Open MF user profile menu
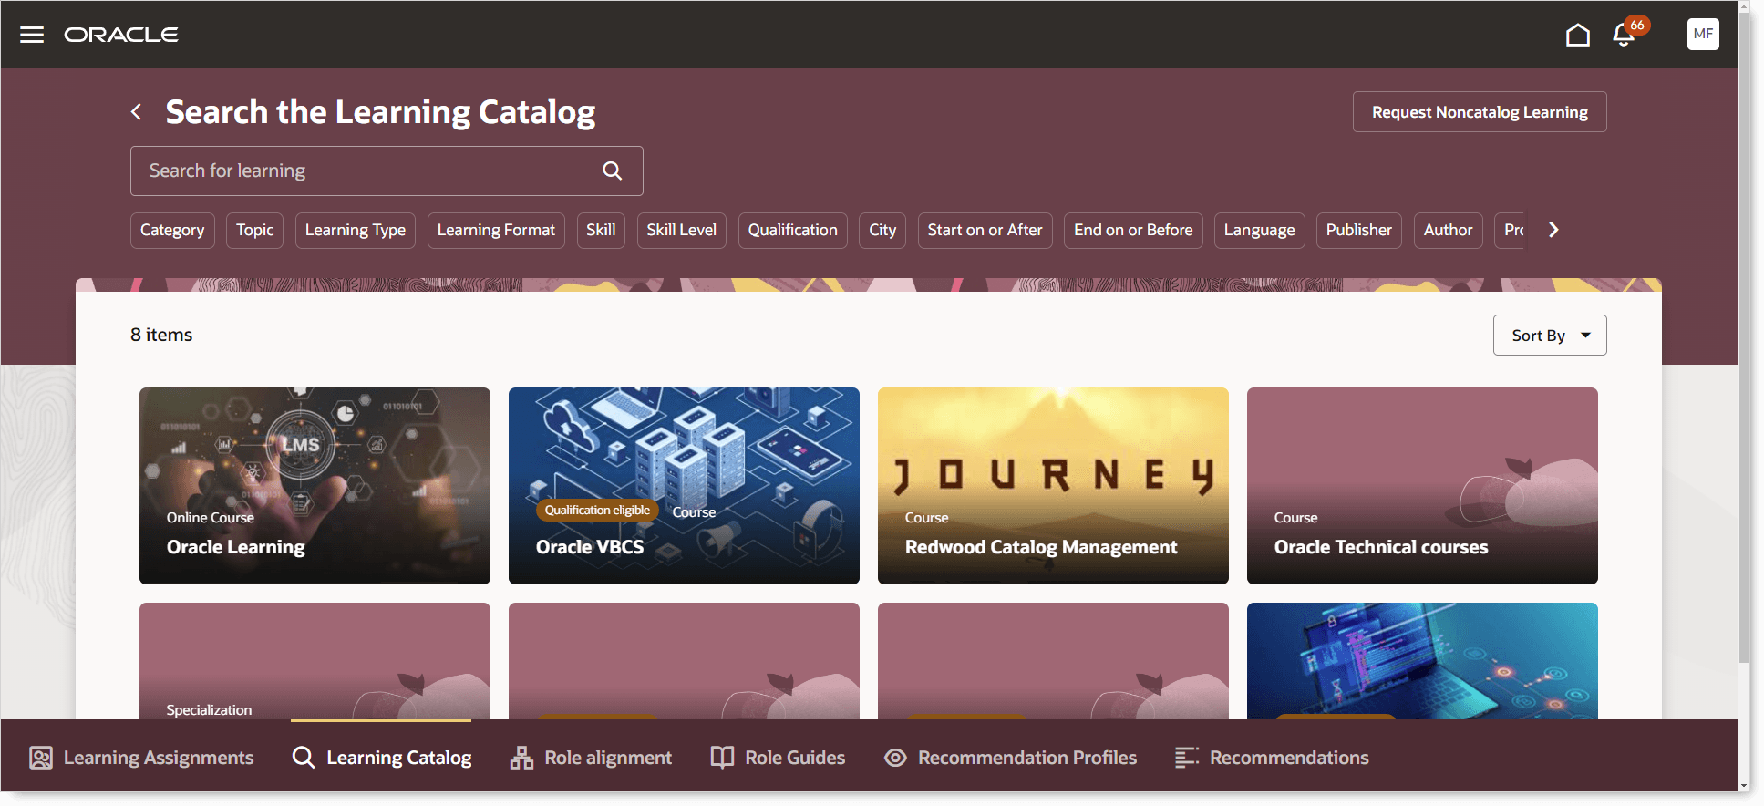 coord(1703,34)
